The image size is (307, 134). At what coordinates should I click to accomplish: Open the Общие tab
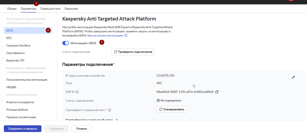pyautogui.click(x=12, y=8)
